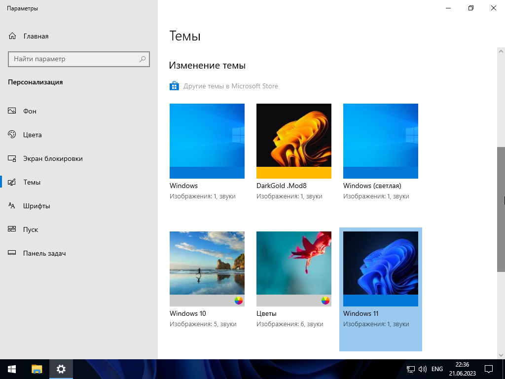Viewport: 505px width, 379px height.
Task: Type in the Find a setting search field
Action: pyautogui.click(x=74, y=59)
